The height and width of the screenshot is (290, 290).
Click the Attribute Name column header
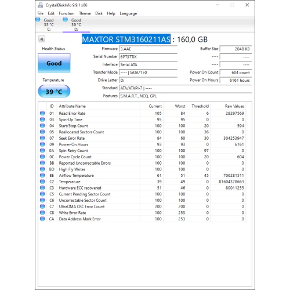click(99, 106)
